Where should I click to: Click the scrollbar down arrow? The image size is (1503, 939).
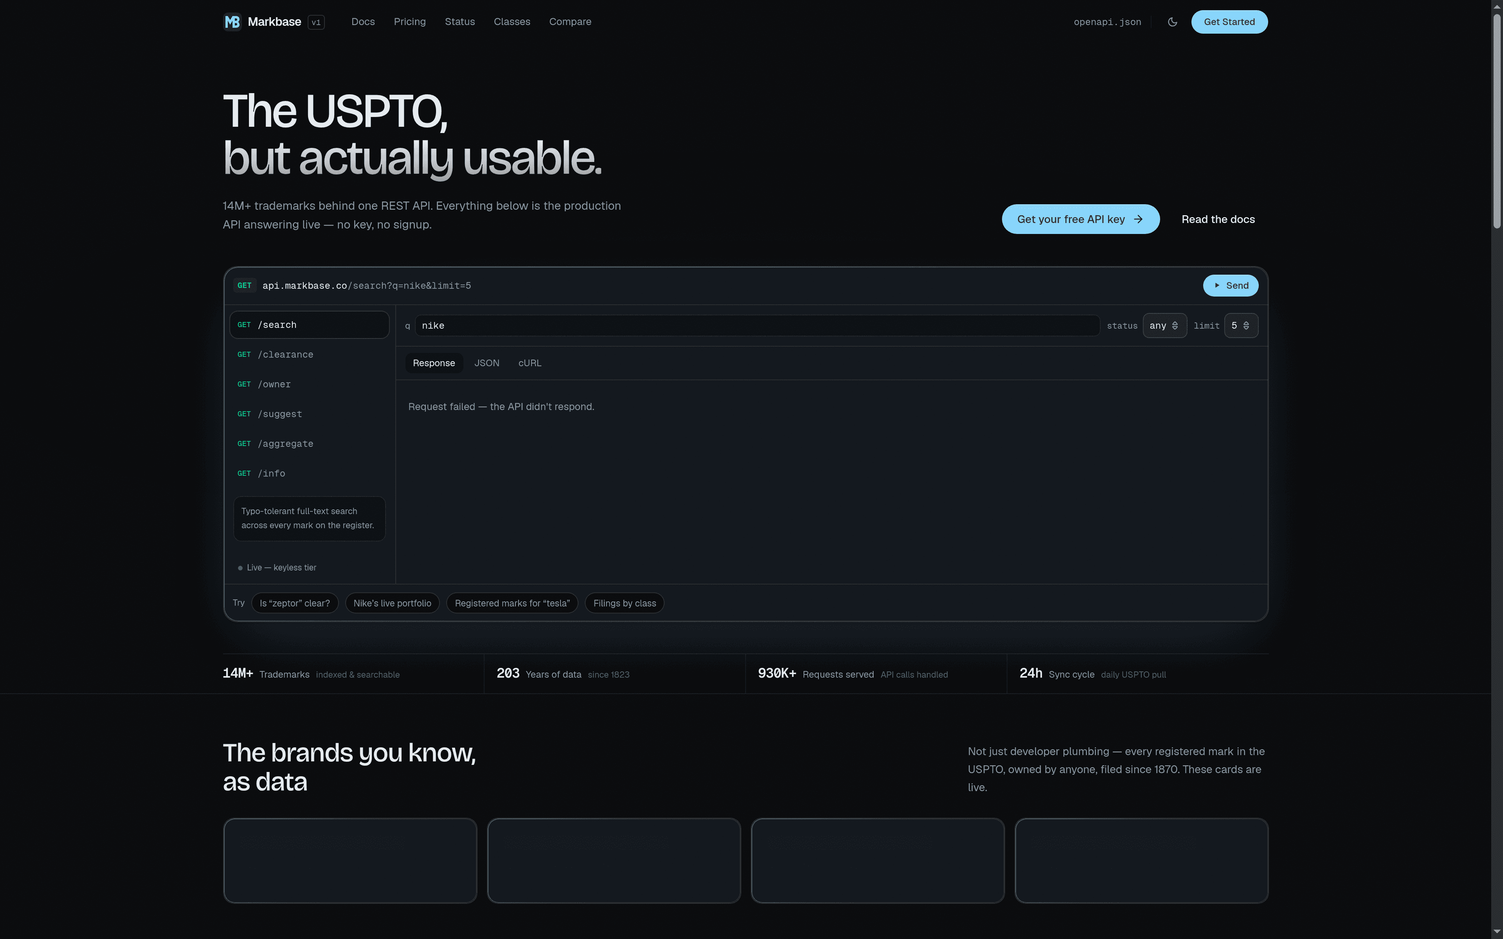(1497, 932)
